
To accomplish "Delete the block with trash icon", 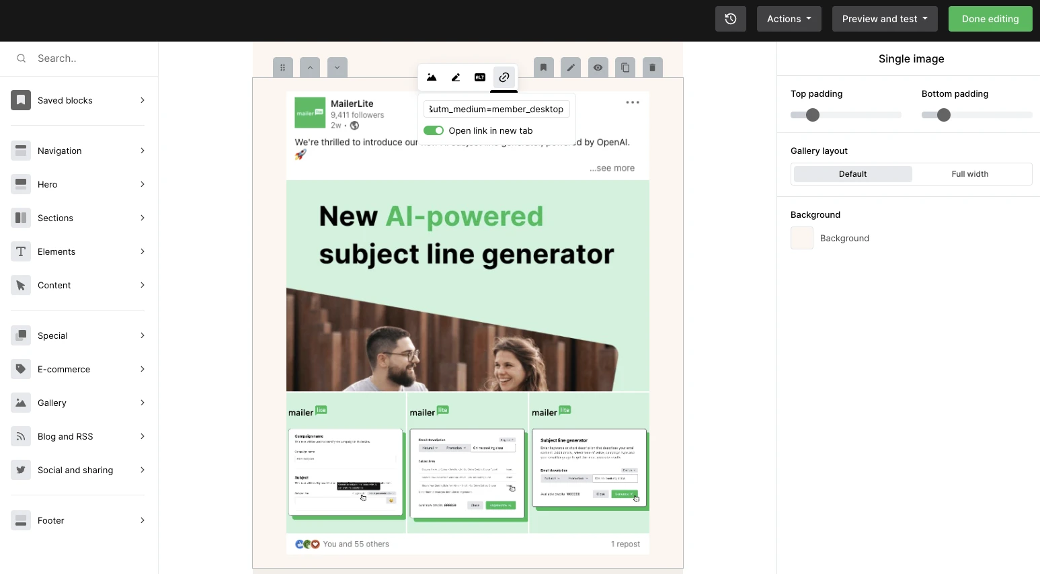I will 652,67.
